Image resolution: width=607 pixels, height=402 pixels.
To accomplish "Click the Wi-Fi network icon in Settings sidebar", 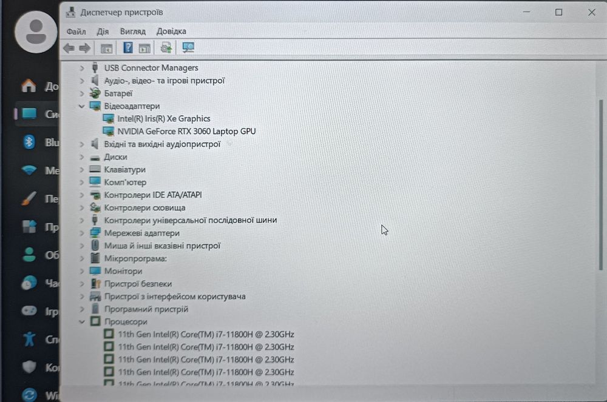I will point(29,170).
